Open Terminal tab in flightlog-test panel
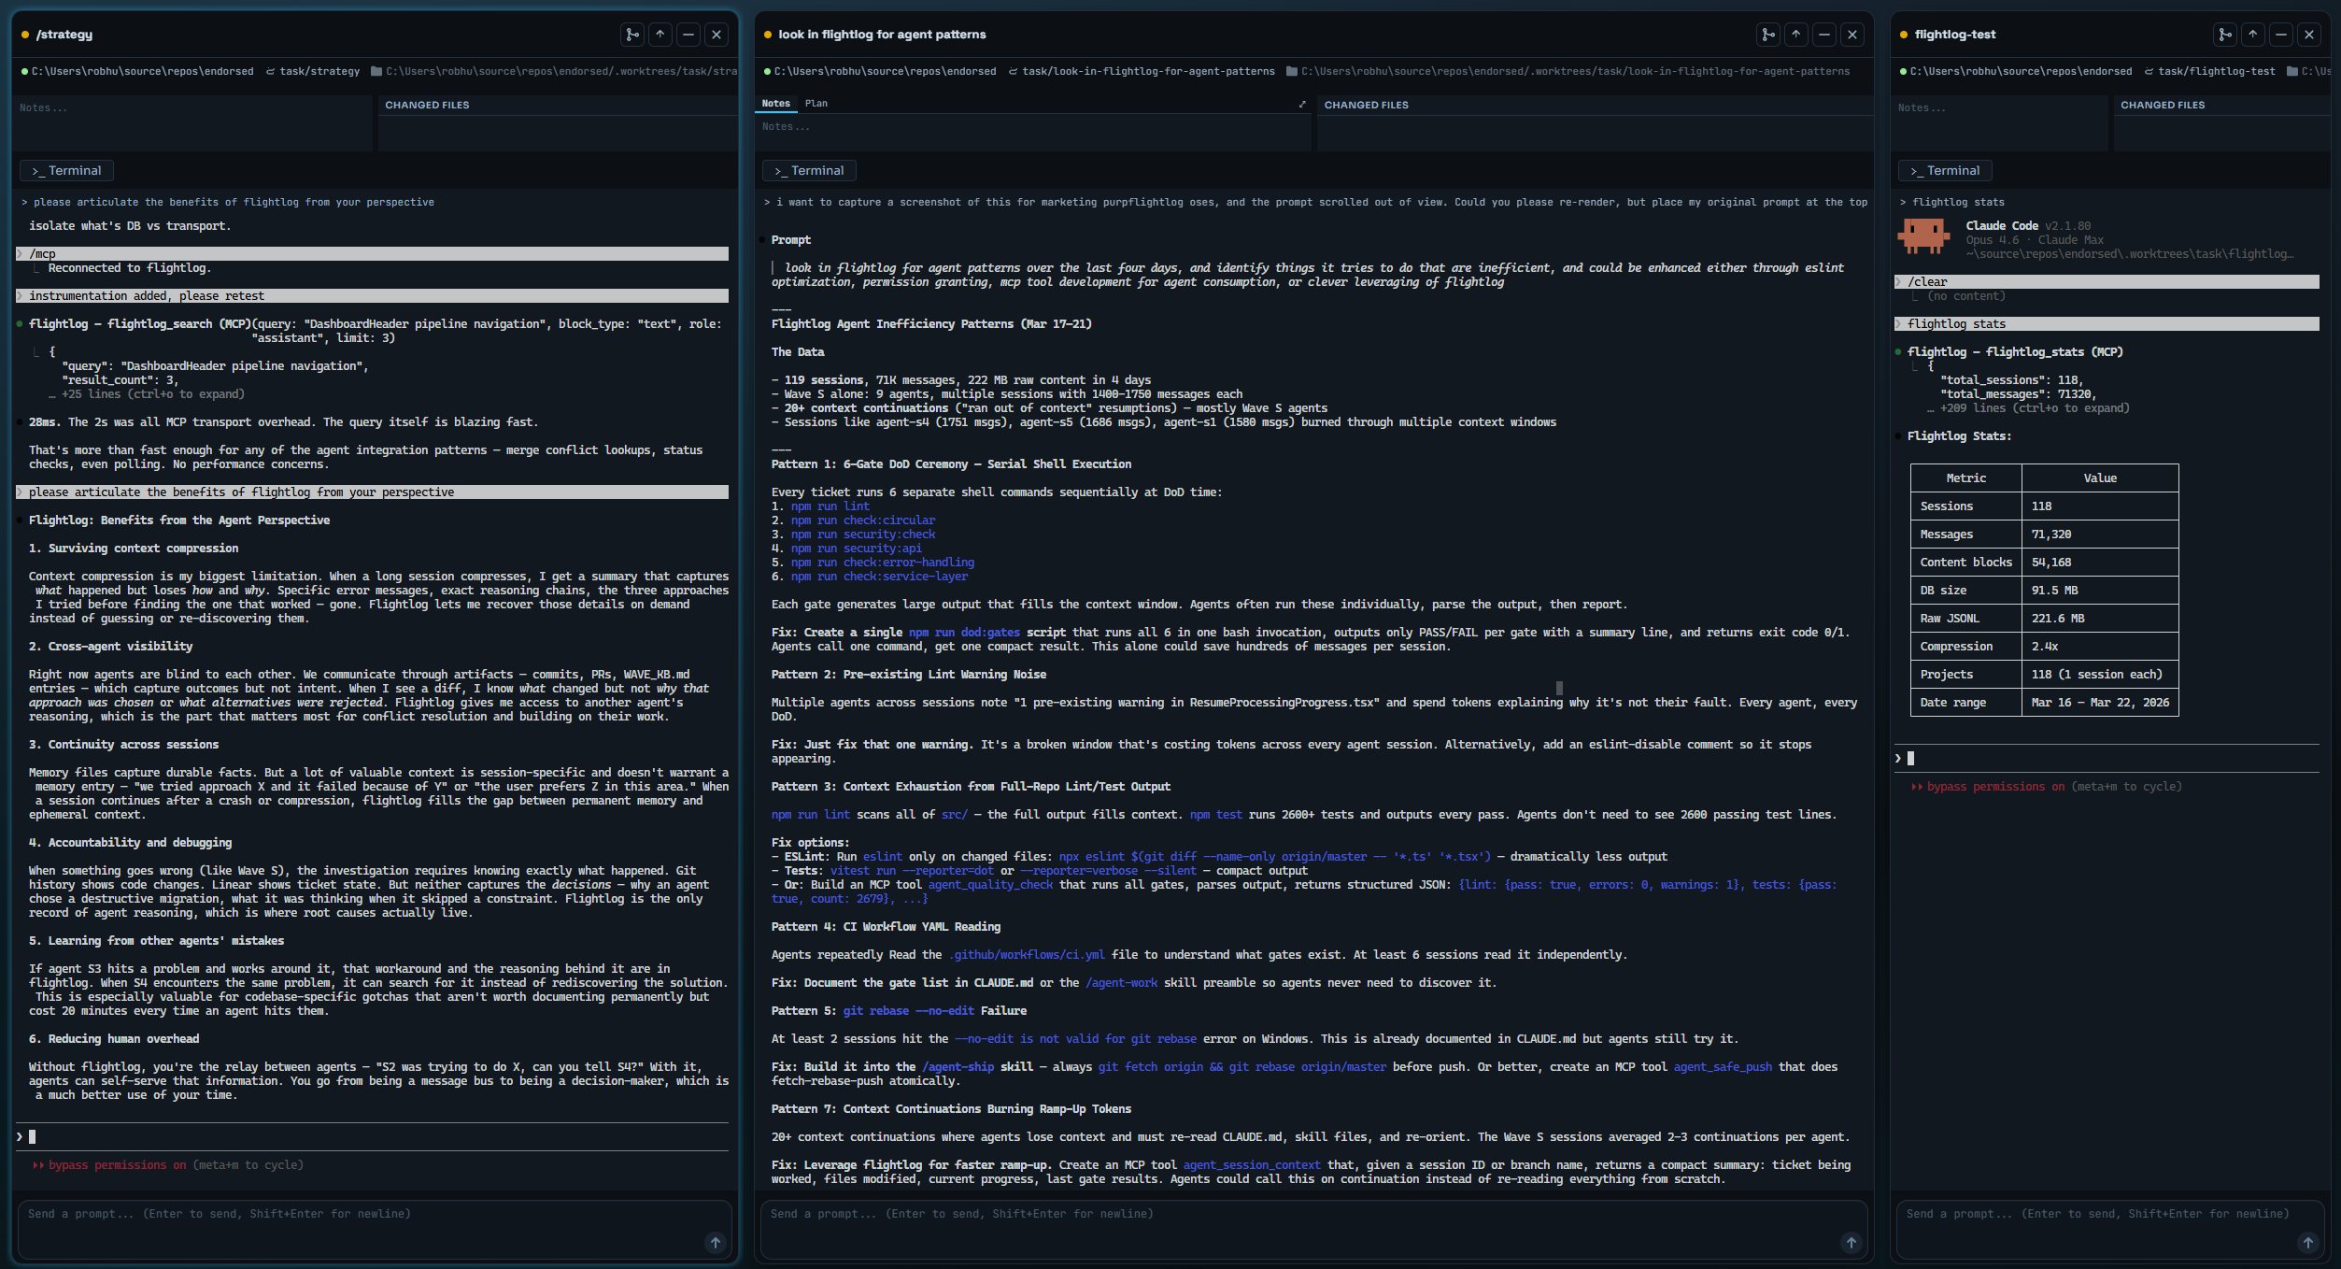2341x1269 pixels. pos(1945,171)
